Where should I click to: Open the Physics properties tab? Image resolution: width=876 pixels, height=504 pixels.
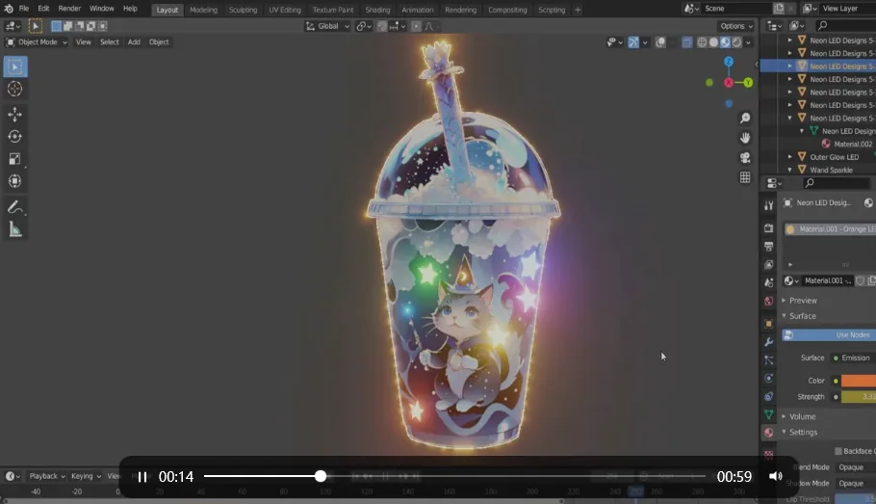click(769, 378)
